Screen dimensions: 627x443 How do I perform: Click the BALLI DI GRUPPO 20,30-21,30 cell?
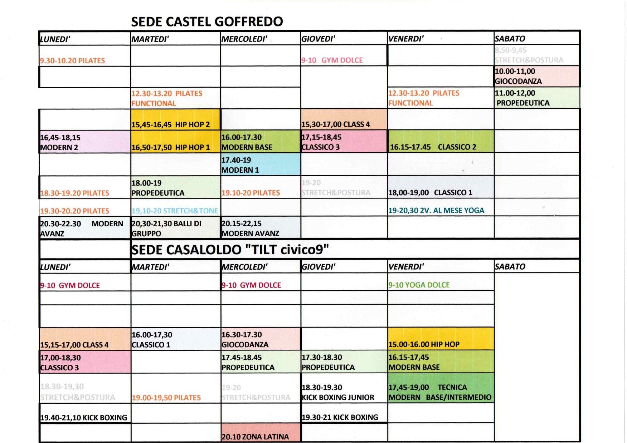tap(175, 228)
